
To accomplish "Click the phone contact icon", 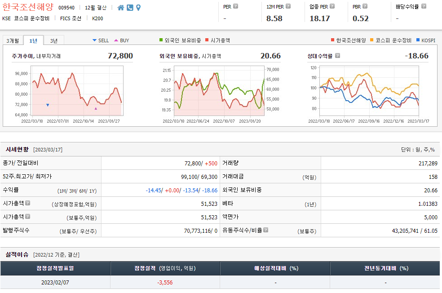I will click(130, 8).
